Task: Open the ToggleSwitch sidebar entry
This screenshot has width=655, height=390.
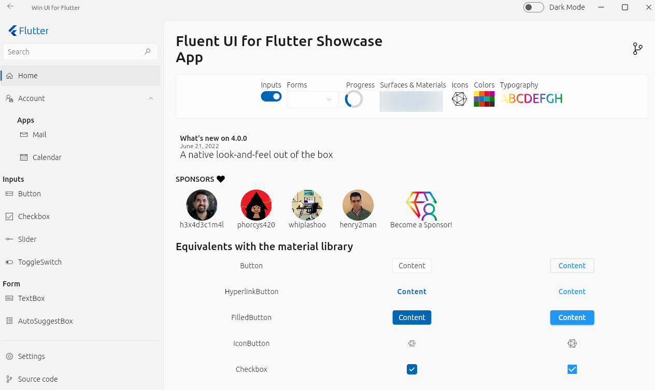Action: coord(40,262)
